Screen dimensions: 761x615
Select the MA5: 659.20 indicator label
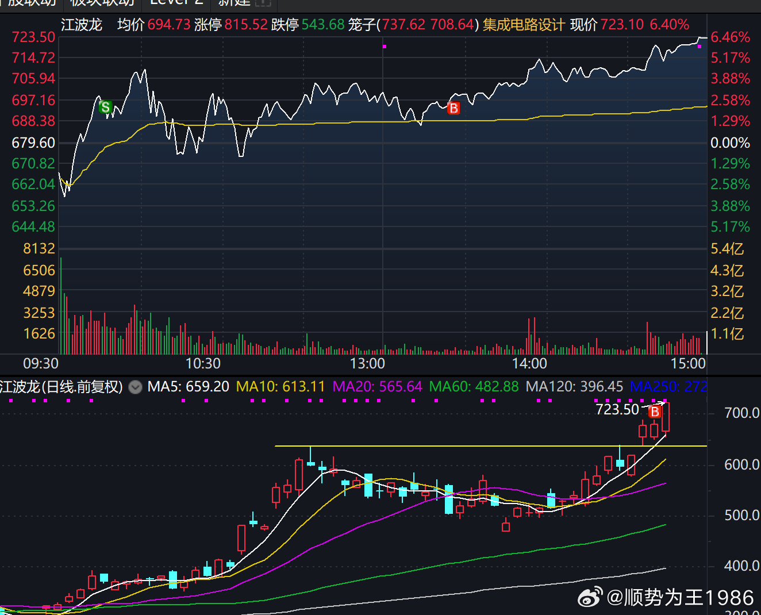(188, 387)
